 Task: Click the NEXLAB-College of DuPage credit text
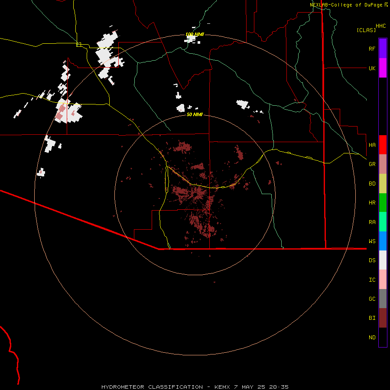coord(346,5)
